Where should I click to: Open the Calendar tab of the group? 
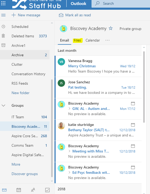point(93,40)
